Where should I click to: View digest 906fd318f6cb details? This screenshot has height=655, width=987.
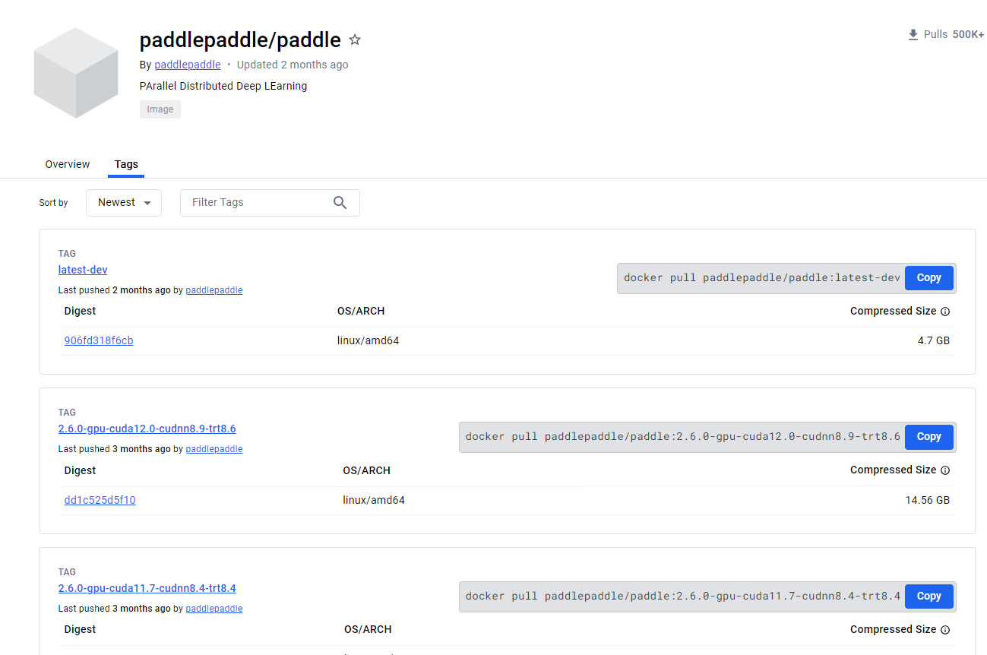[x=98, y=340]
